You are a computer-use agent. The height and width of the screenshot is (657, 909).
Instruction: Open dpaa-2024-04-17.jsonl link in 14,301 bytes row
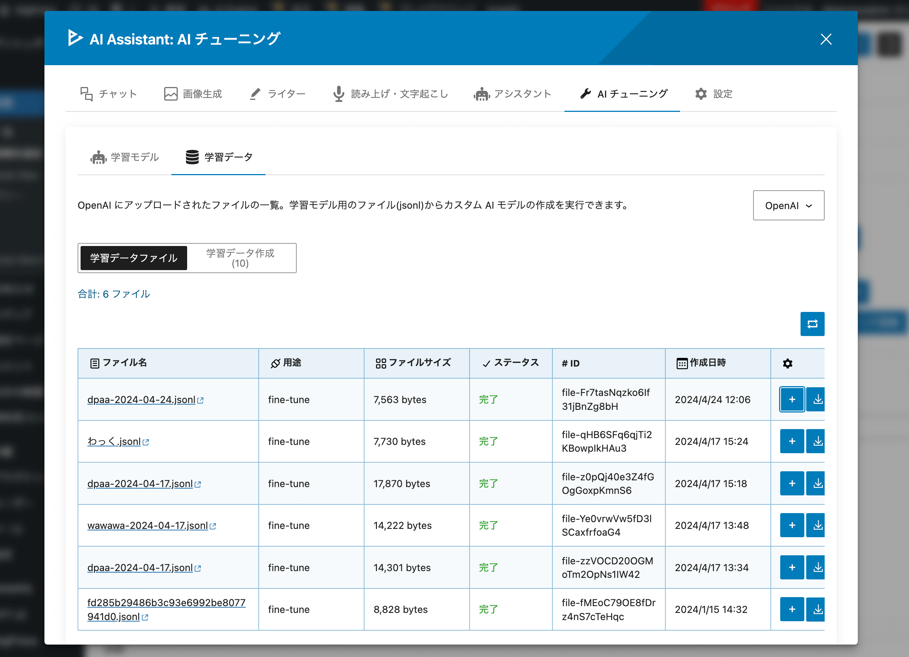point(144,568)
